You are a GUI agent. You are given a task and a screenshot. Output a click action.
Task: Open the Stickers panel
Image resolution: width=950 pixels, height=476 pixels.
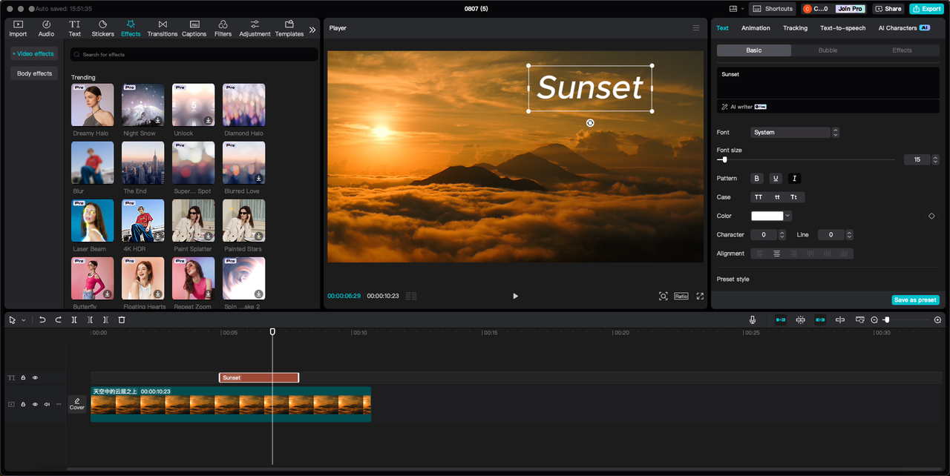102,28
